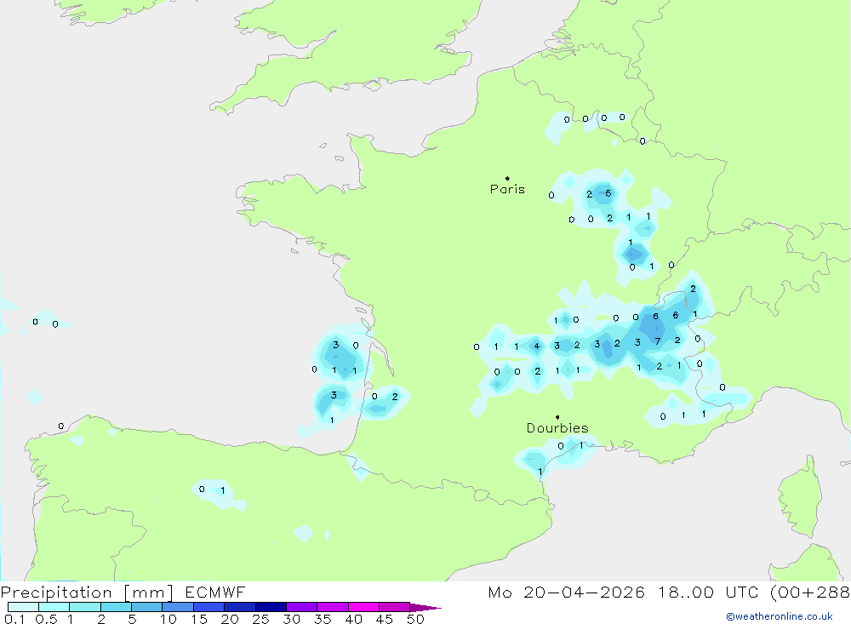Select the 45–50 mm legend swatch
Screen dimensions: 851x624
(x=395, y=607)
